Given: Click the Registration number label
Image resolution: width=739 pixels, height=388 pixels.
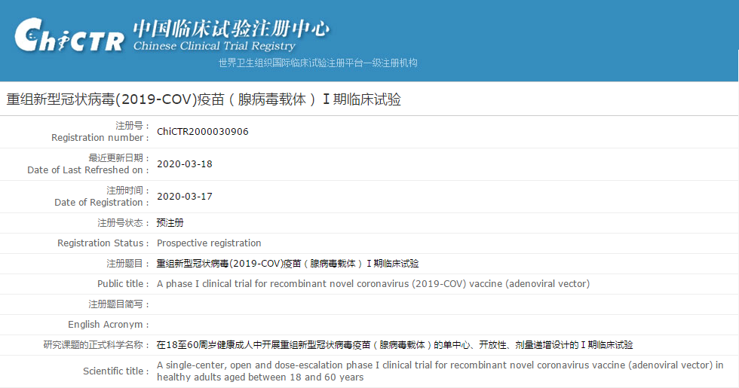Looking at the screenshot, I should pyautogui.click(x=100, y=137).
